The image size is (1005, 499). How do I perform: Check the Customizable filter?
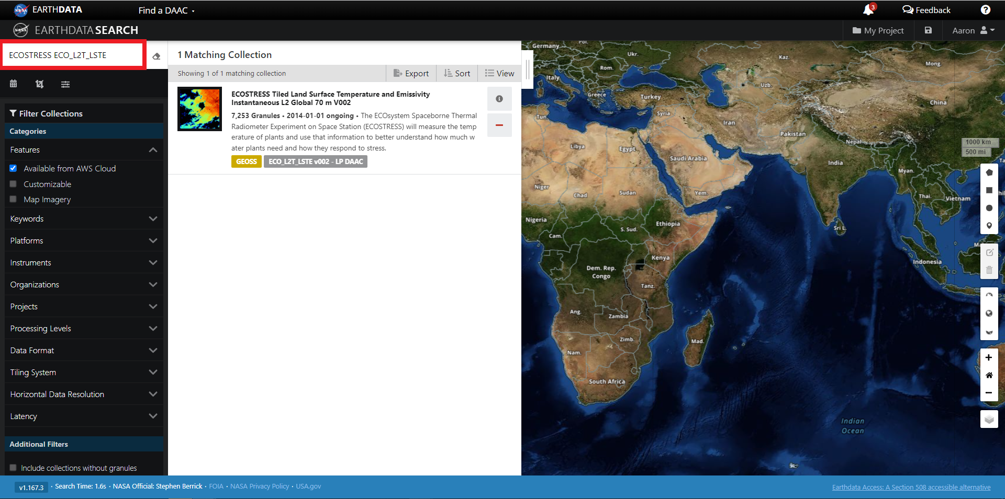click(x=13, y=184)
